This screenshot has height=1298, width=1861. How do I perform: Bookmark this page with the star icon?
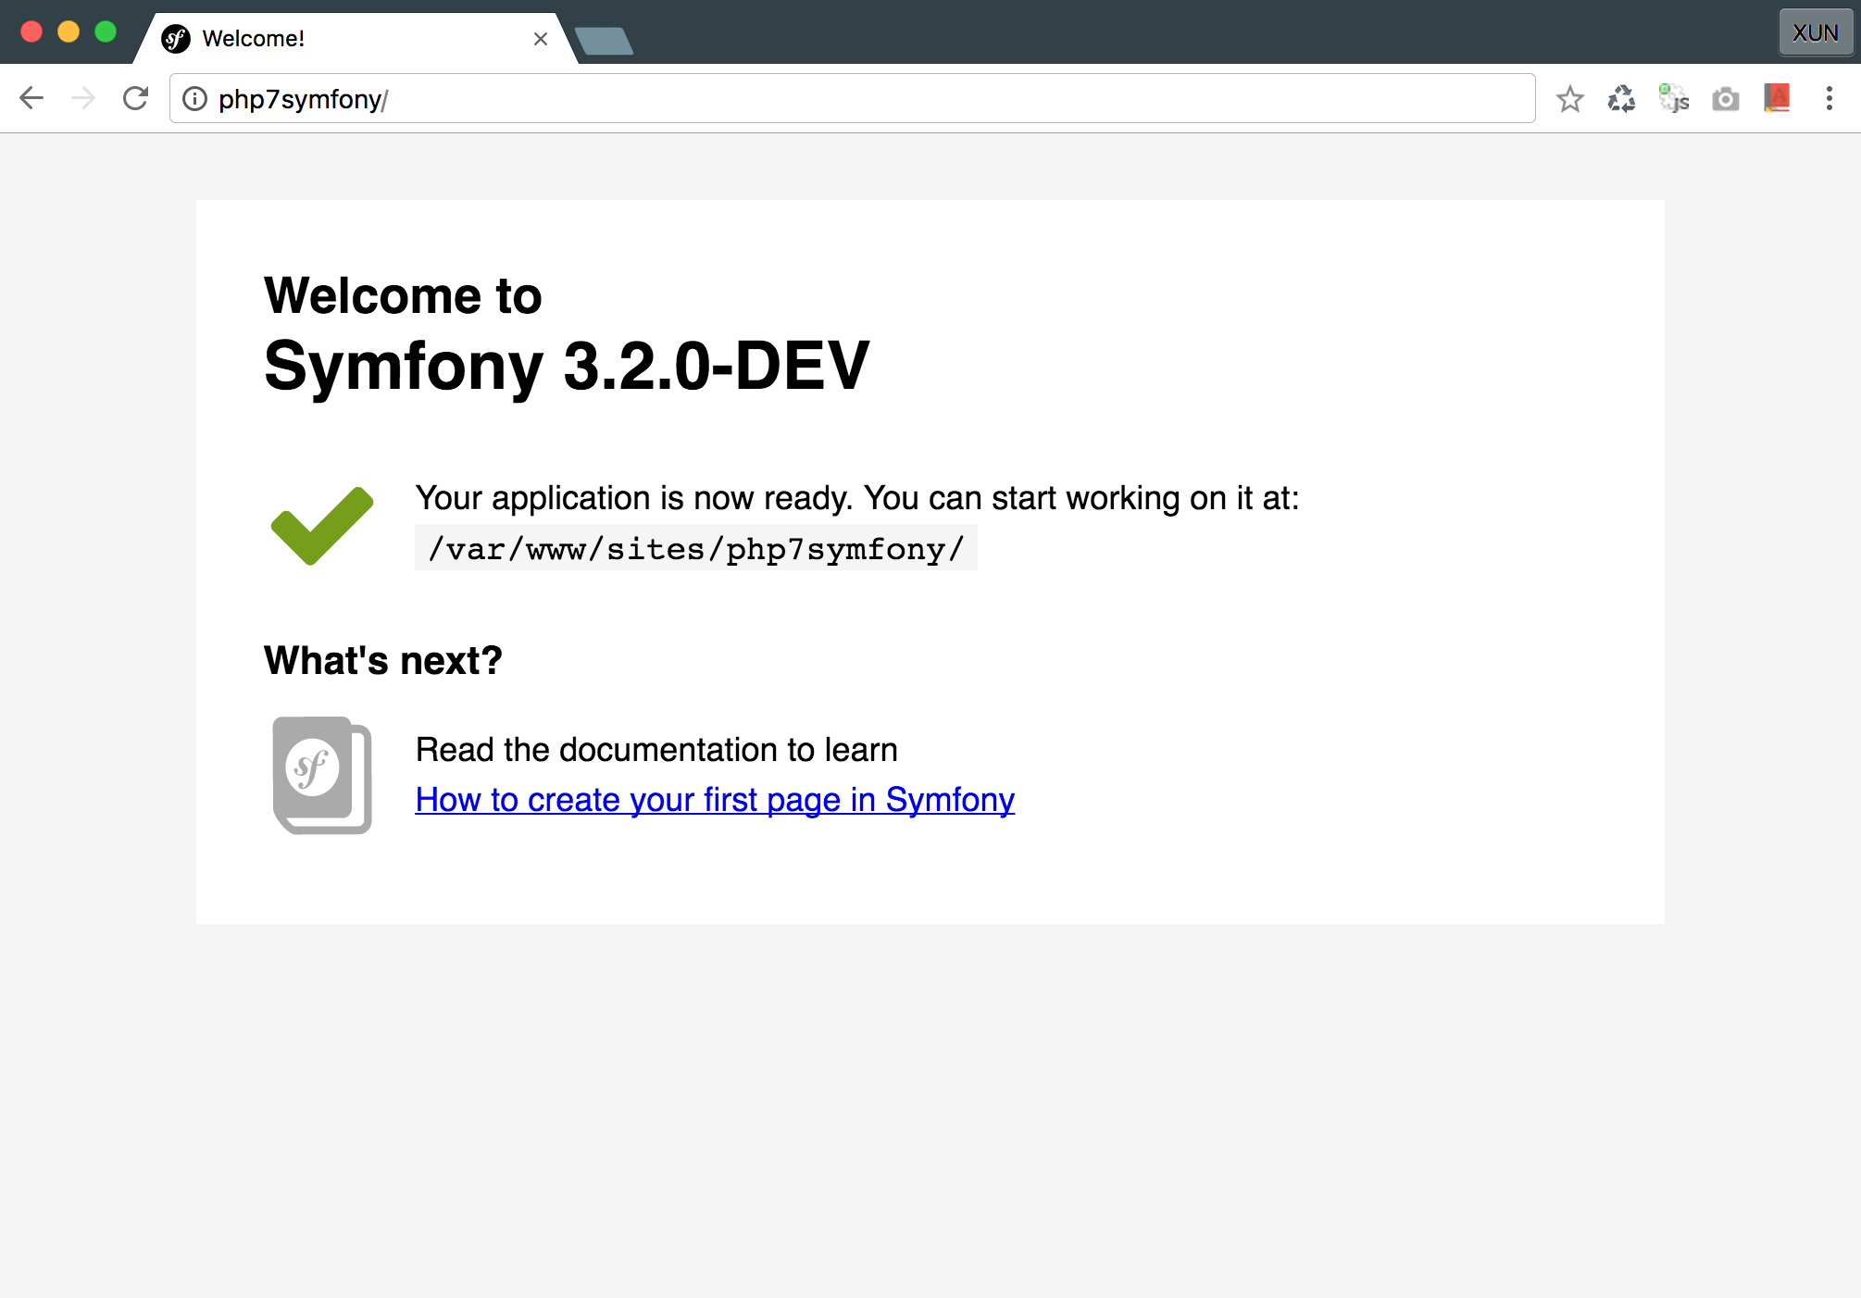click(1569, 99)
